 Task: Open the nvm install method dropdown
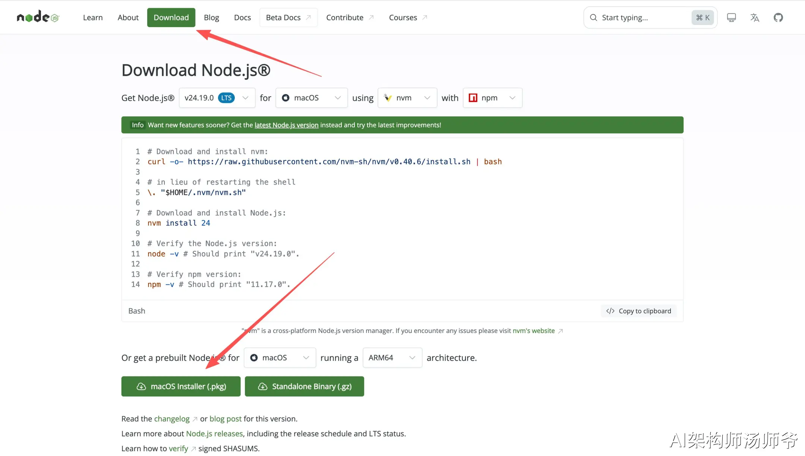(x=407, y=98)
